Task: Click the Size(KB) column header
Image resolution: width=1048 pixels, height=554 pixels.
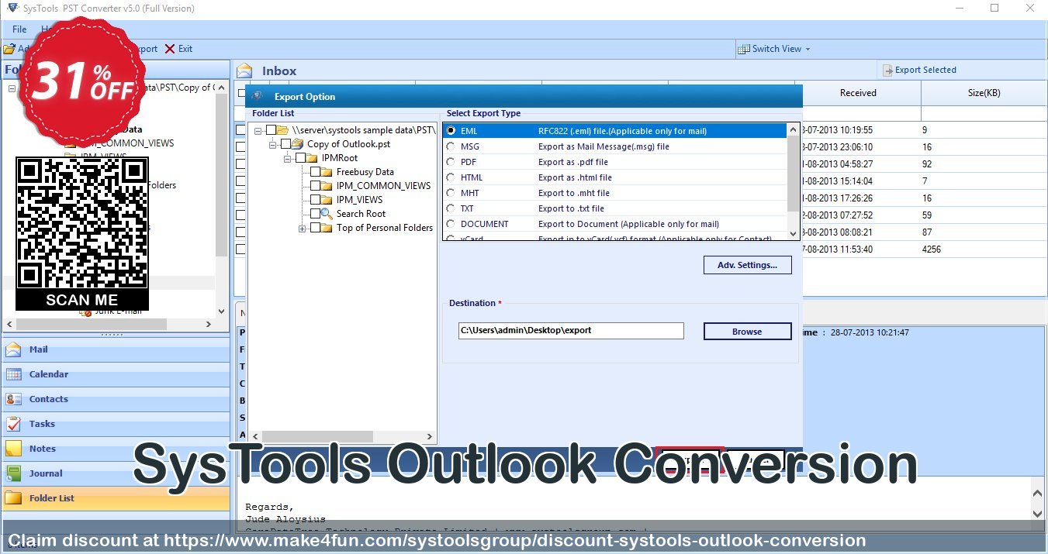Action: pyautogui.click(x=984, y=93)
